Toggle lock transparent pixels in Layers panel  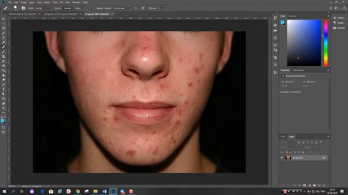point(287,152)
